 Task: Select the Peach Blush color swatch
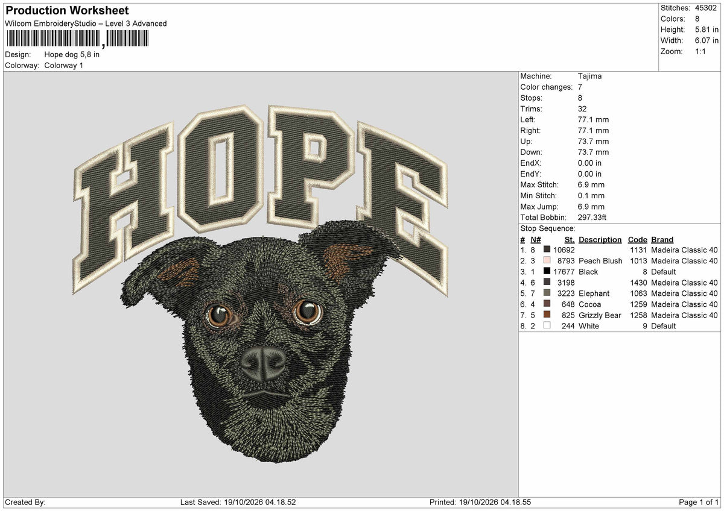point(547,260)
